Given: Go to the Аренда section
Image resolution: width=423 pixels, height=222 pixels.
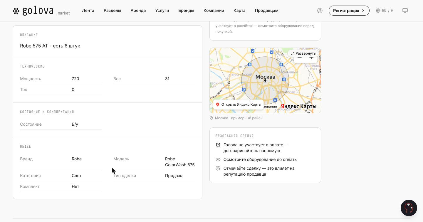Looking at the screenshot, I should (138, 11).
